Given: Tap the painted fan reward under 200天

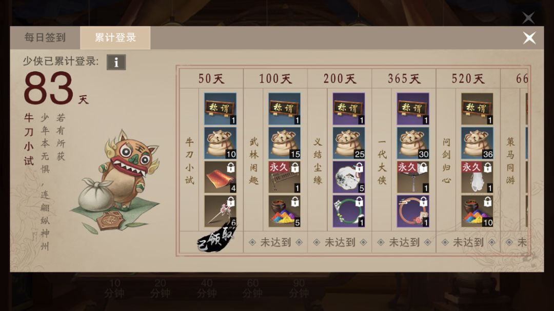Looking at the screenshot, I should (x=349, y=177).
